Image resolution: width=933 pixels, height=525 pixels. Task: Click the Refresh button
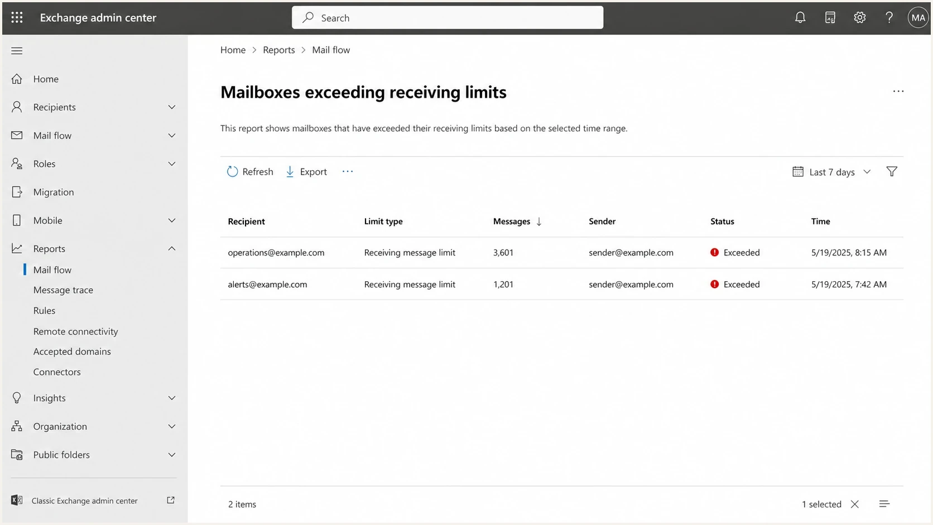tap(250, 171)
